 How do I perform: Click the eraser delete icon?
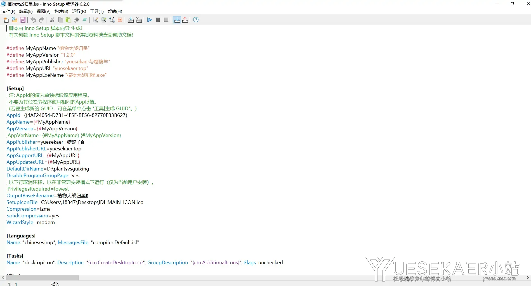point(76,20)
